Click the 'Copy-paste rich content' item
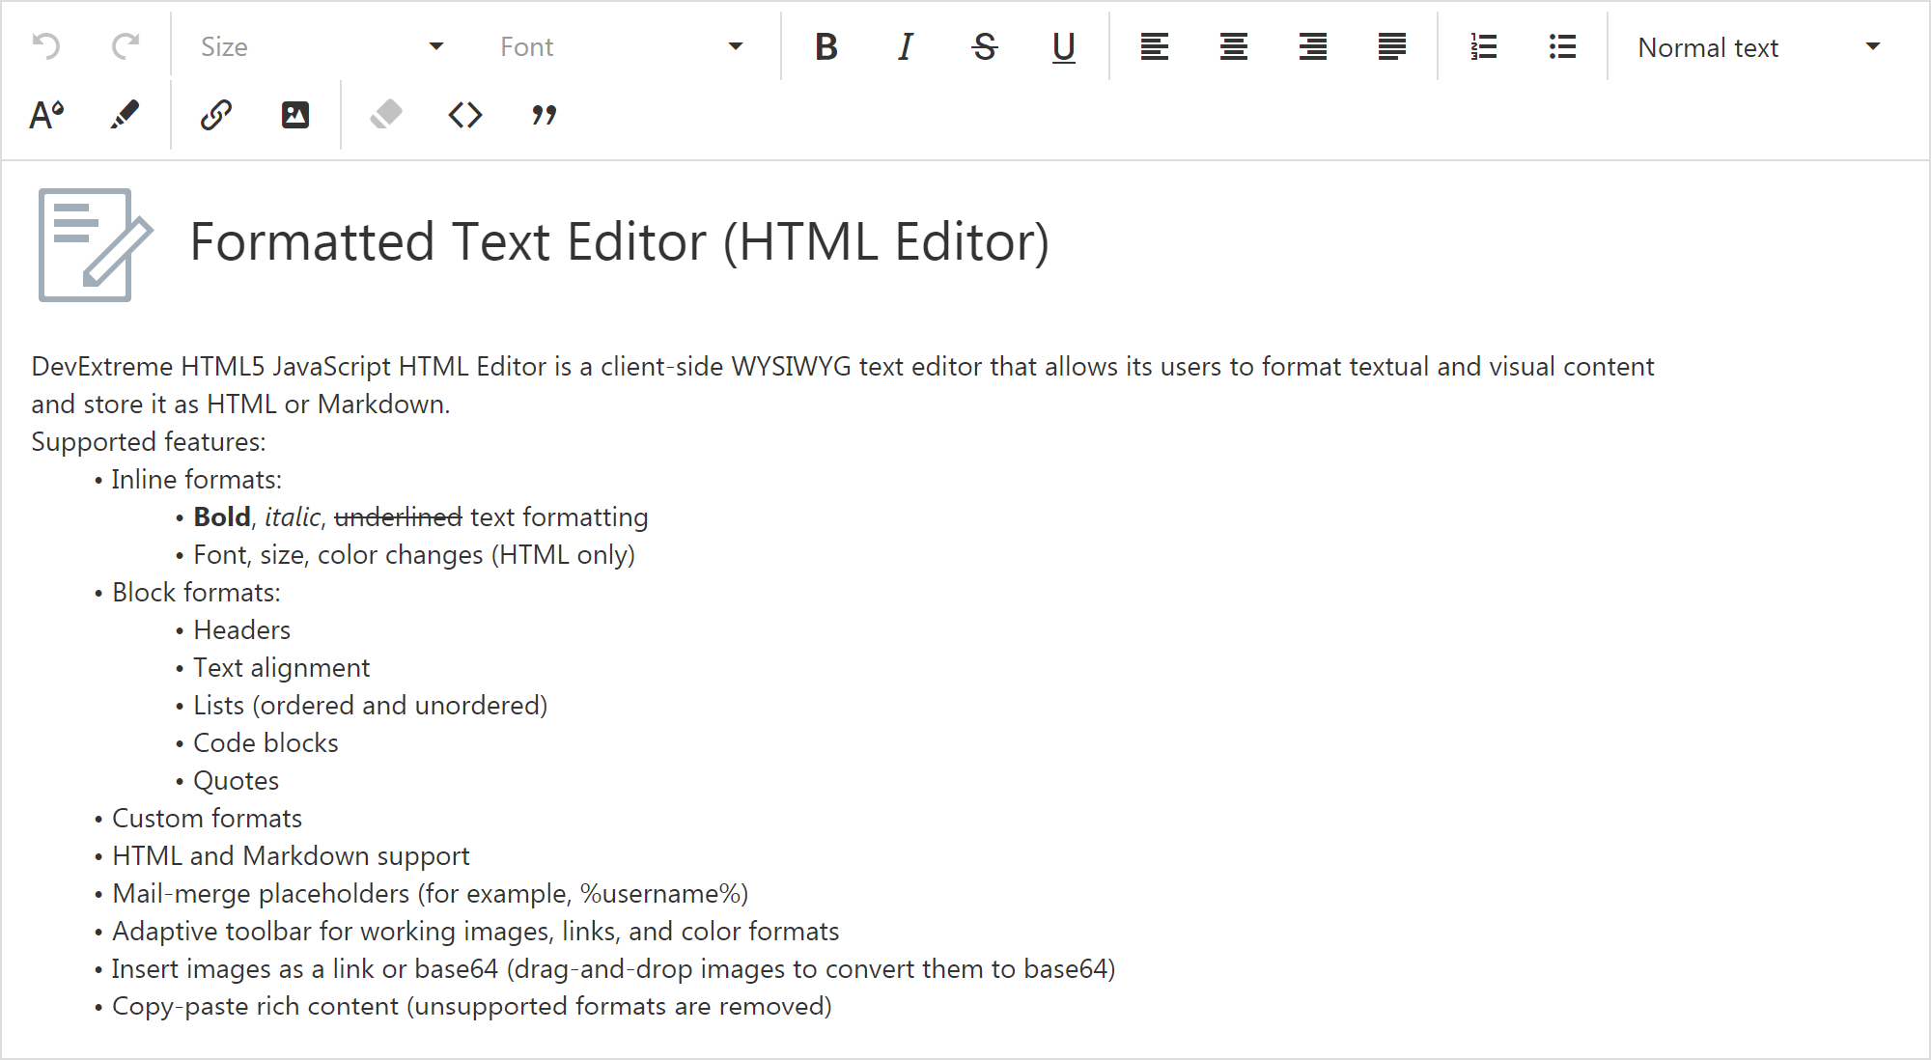 tap(472, 1007)
